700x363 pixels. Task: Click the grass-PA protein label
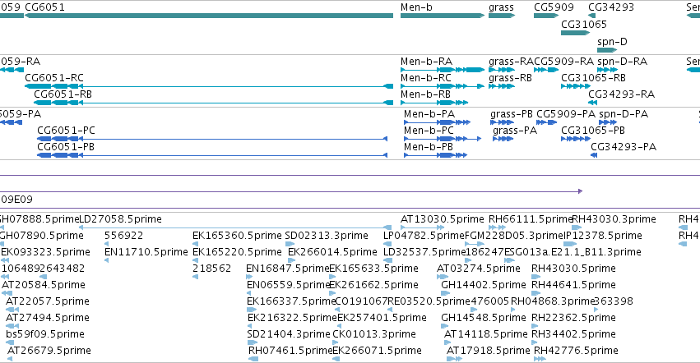[x=515, y=131]
